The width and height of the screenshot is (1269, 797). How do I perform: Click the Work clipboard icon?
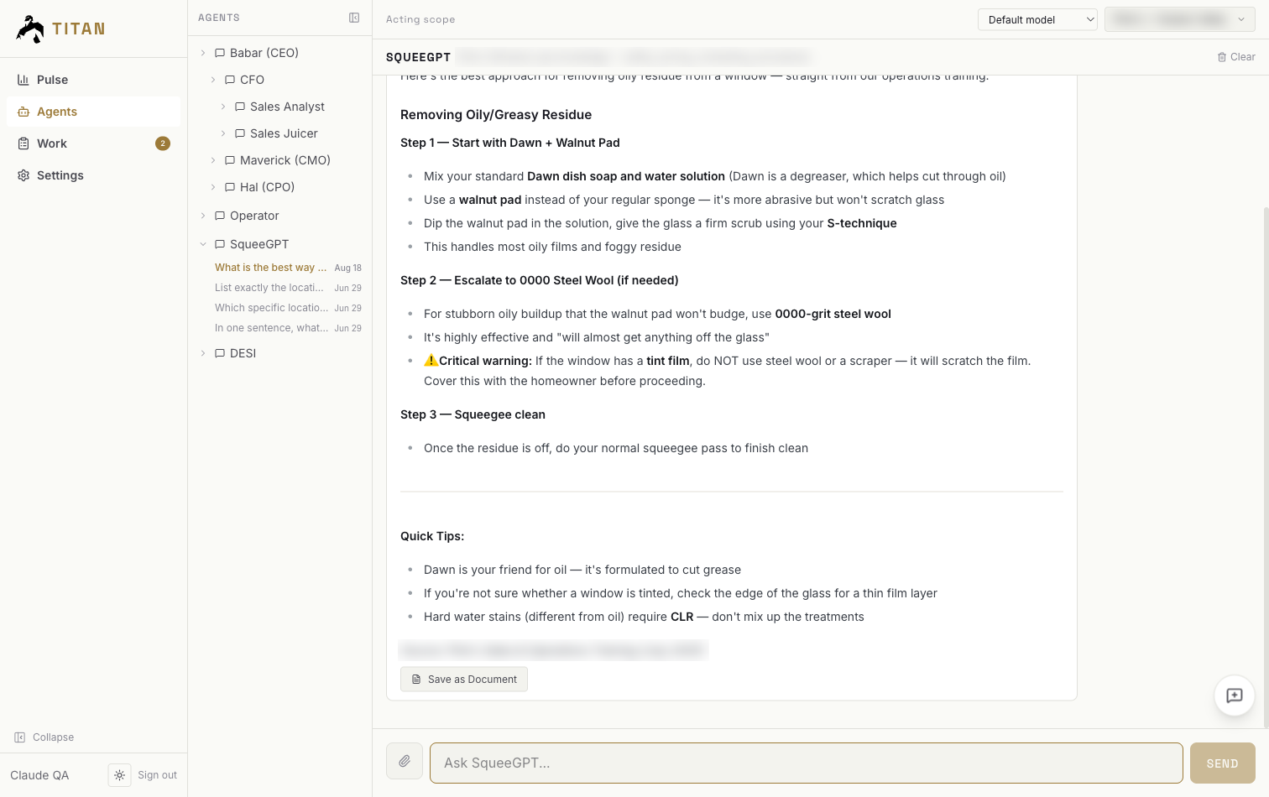point(23,143)
